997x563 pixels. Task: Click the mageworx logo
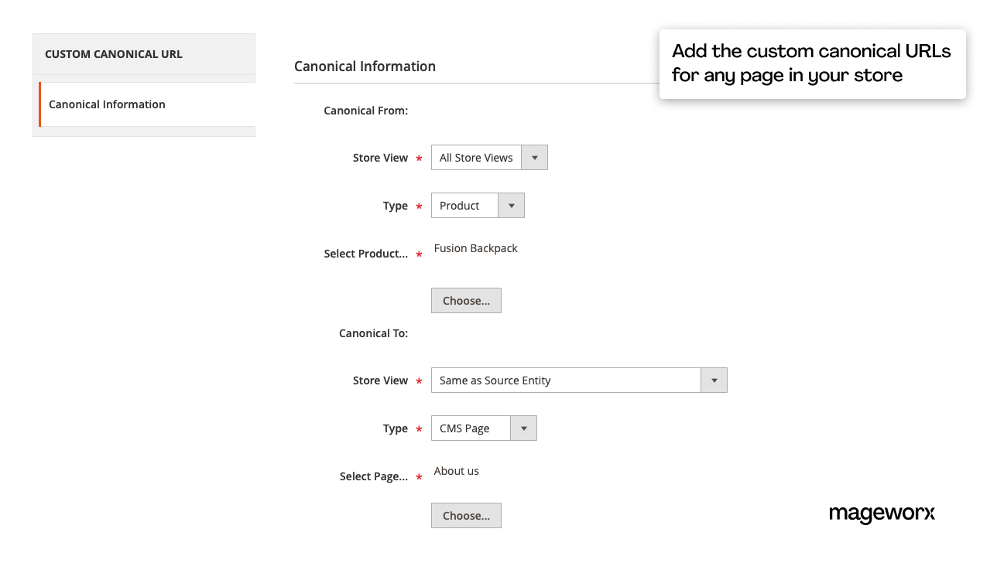pyautogui.click(x=882, y=514)
